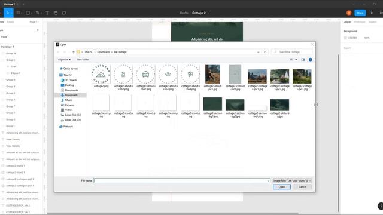383x215 pixels.
Task: Add a new page with plus icon
Action: pyautogui.click(x=38, y=30)
